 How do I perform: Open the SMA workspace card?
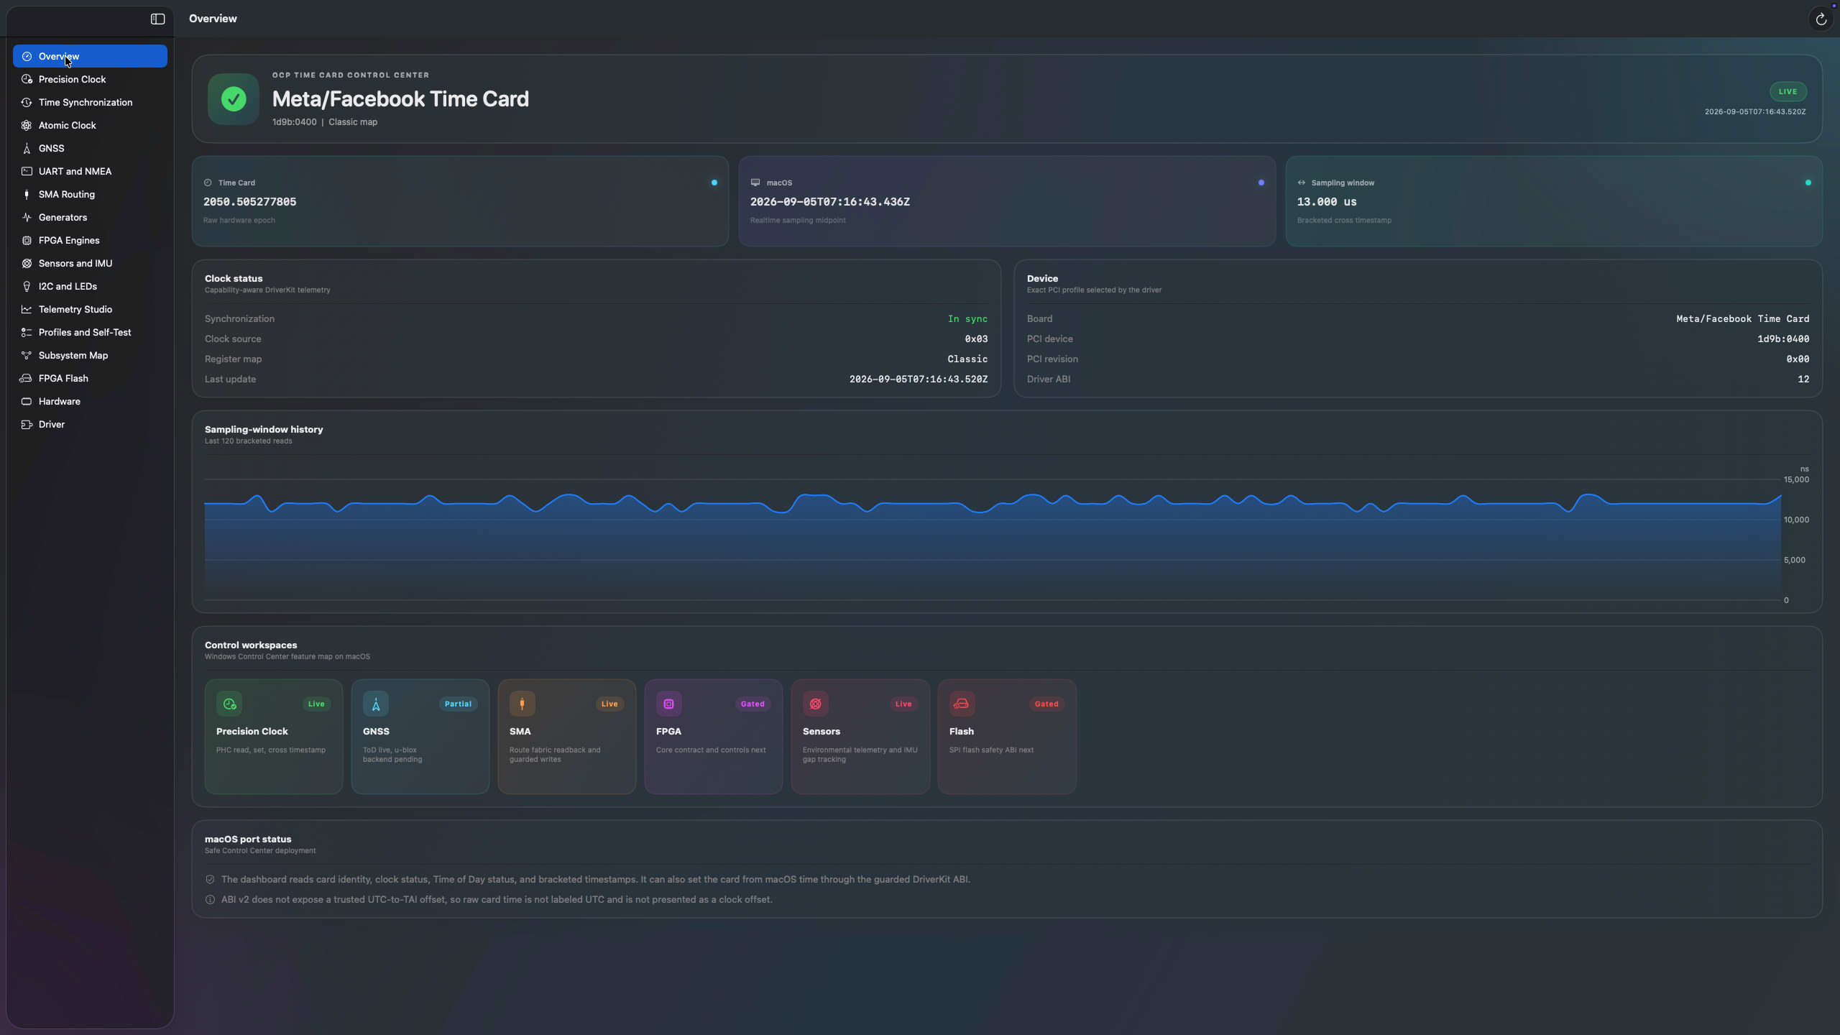click(566, 737)
